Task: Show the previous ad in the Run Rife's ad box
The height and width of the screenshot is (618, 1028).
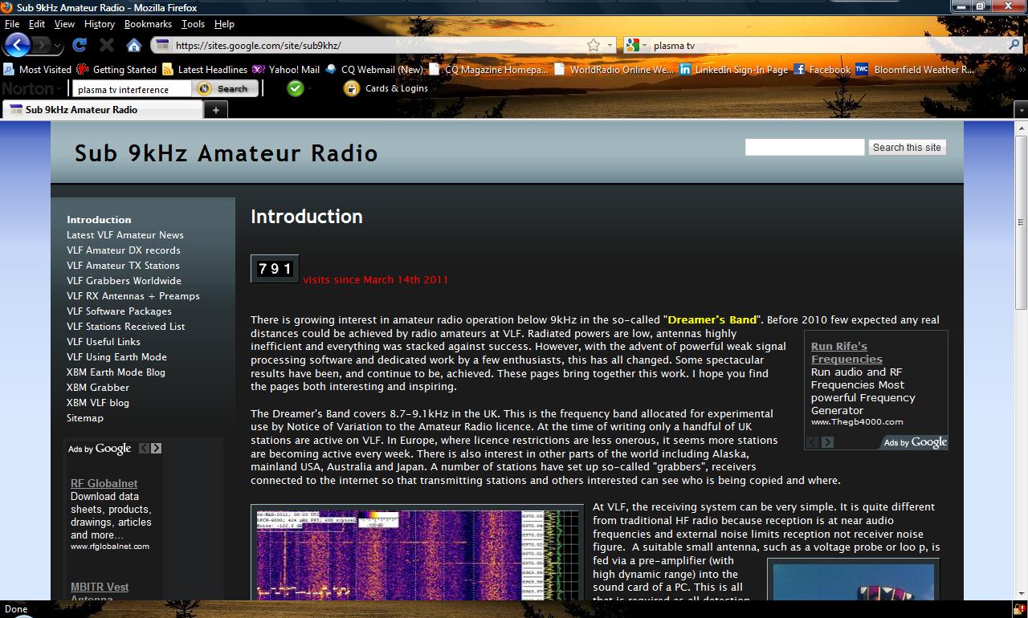Action: (813, 442)
